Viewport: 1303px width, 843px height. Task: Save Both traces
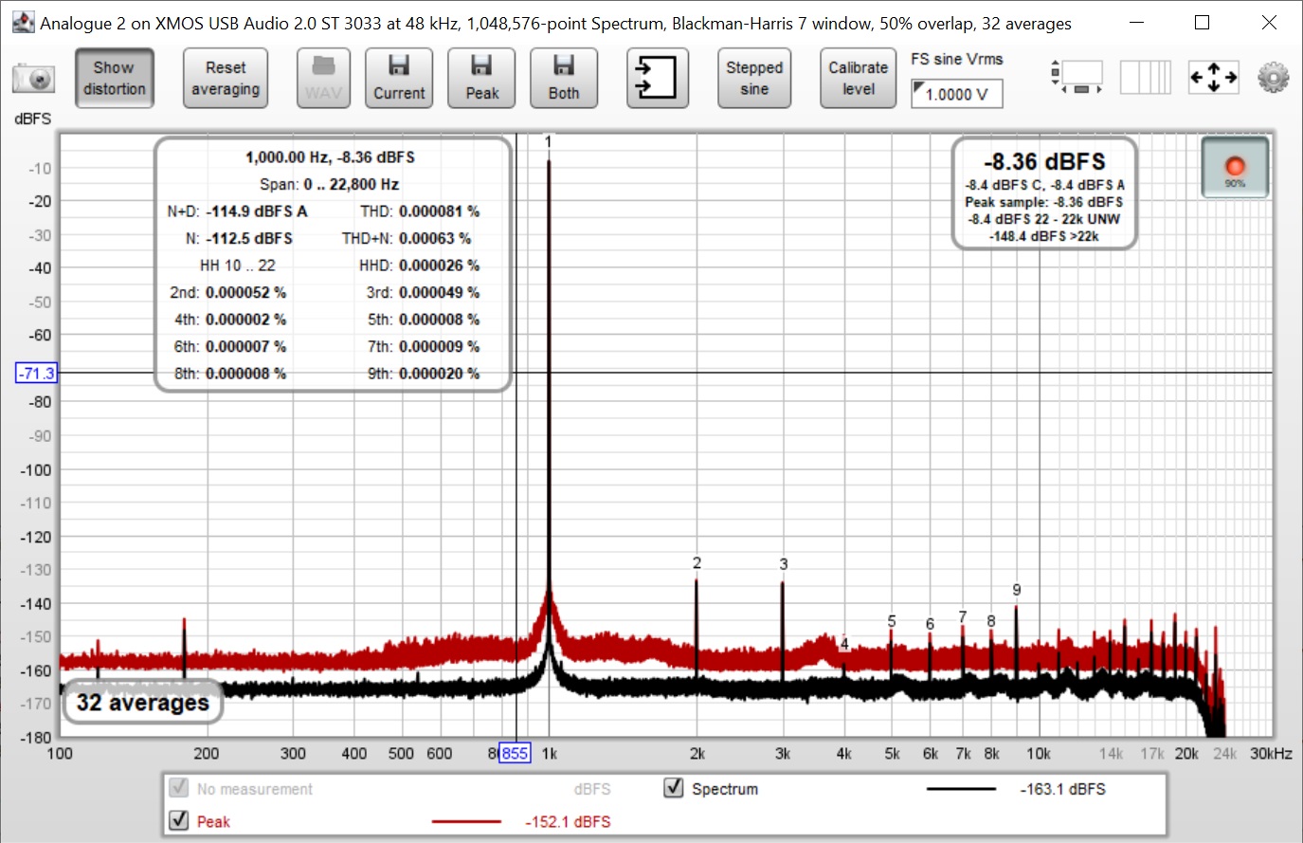coord(564,79)
